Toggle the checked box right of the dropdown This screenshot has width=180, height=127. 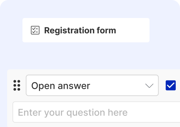click(x=170, y=85)
